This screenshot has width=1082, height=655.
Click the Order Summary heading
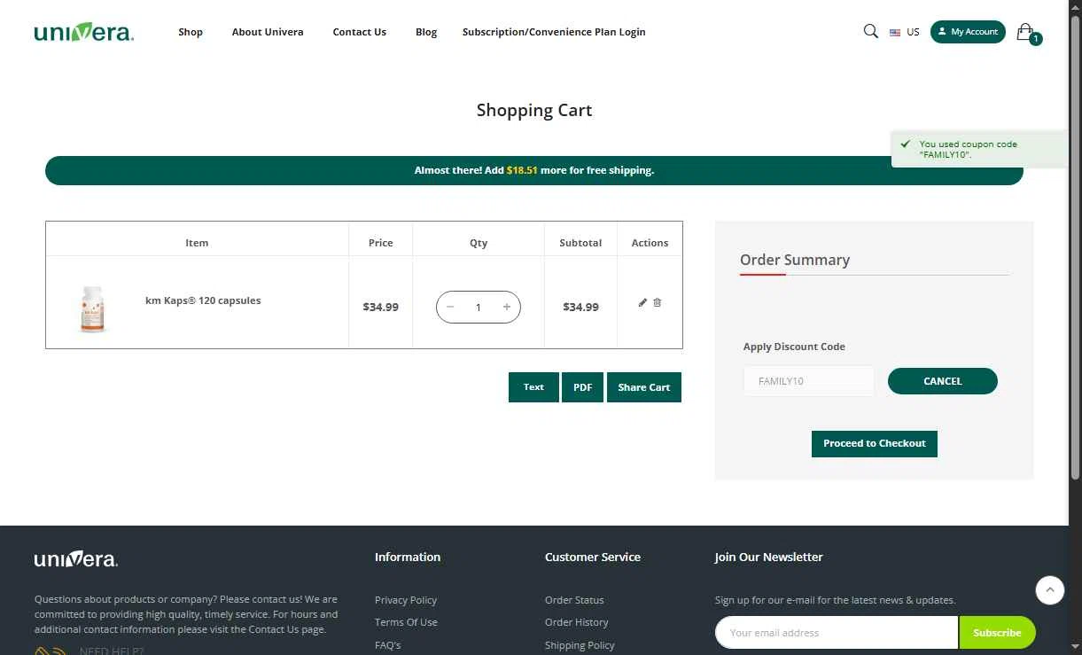point(795,260)
